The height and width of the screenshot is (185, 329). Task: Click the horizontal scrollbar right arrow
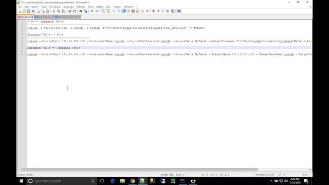coord(310,170)
